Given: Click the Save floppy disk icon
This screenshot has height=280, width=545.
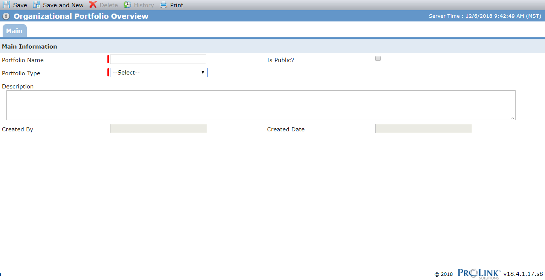Looking at the screenshot, I should tap(6, 5).
